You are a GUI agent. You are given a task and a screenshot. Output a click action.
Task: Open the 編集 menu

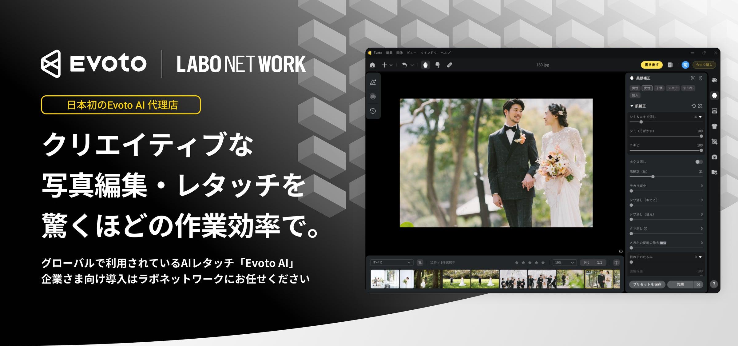(x=389, y=53)
